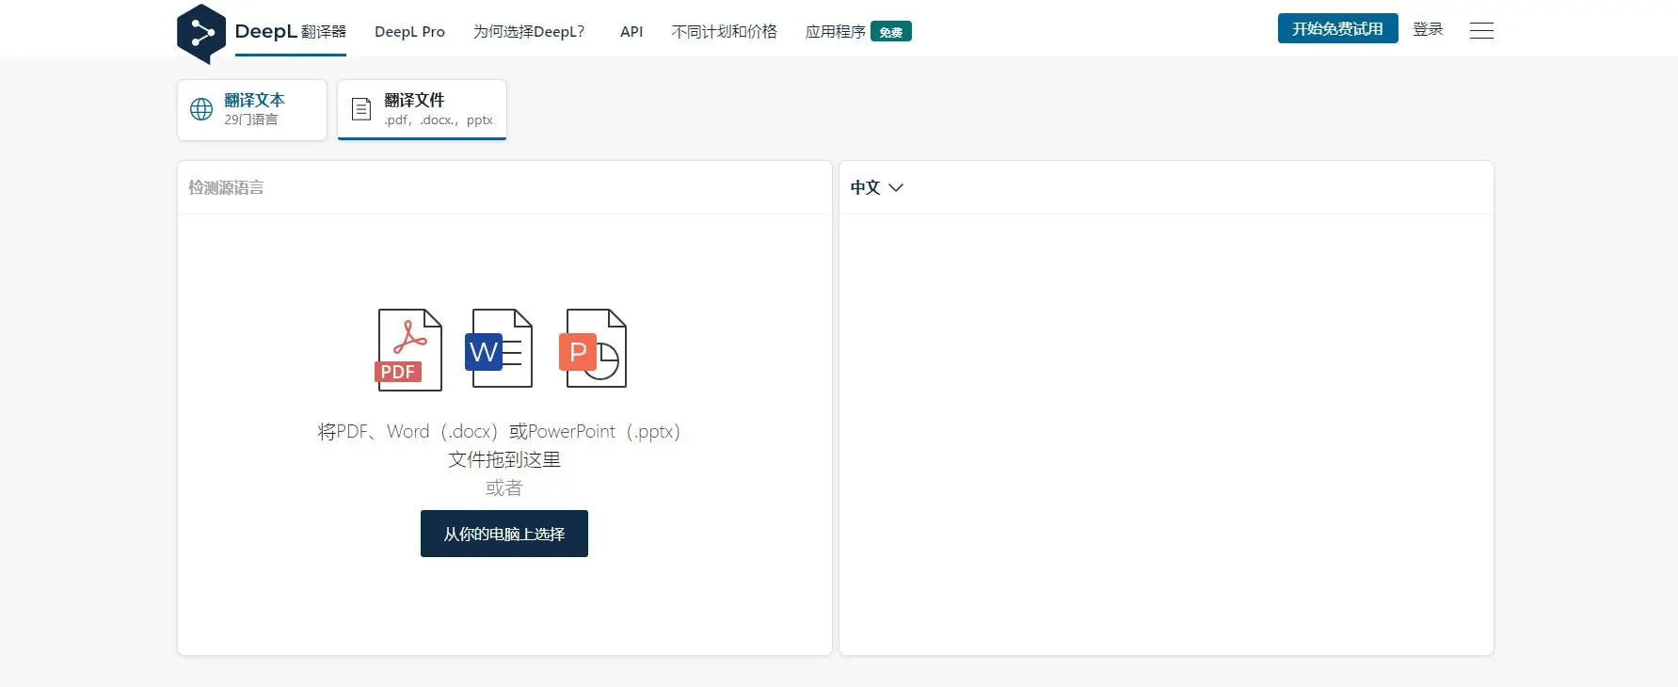The height and width of the screenshot is (687, 1678).
Task: Expand the 中文 target language dropdown
Action: click(x=876, y=187)
